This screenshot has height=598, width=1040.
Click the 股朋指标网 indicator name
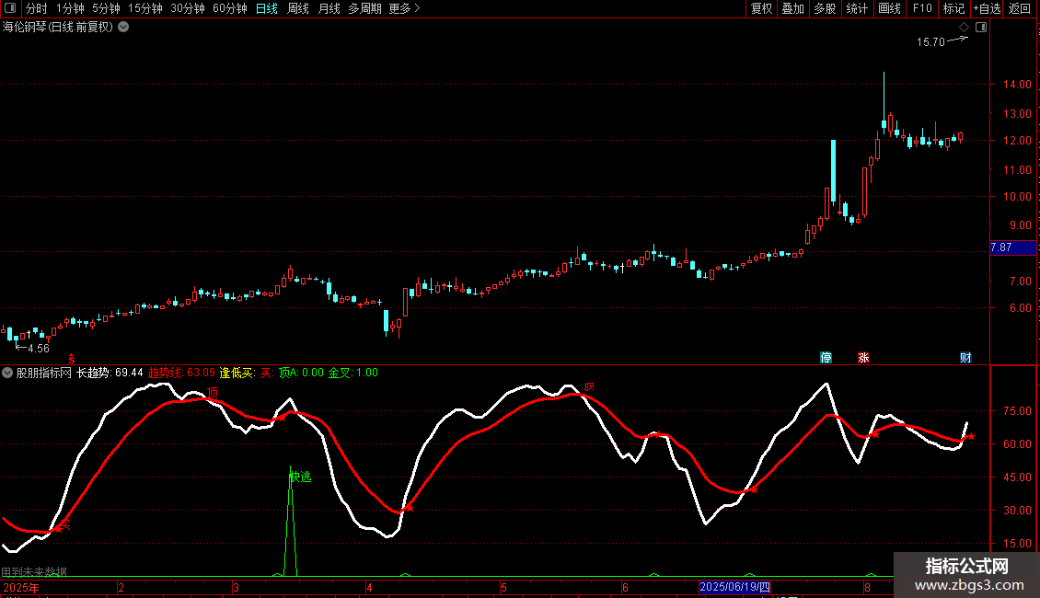click(x=44, y=373)
